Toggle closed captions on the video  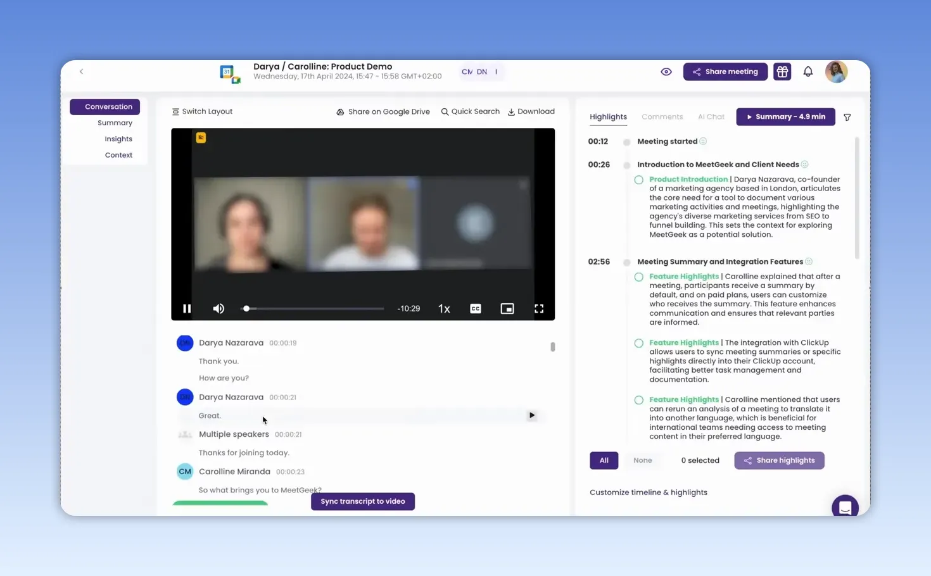(476, 309)
